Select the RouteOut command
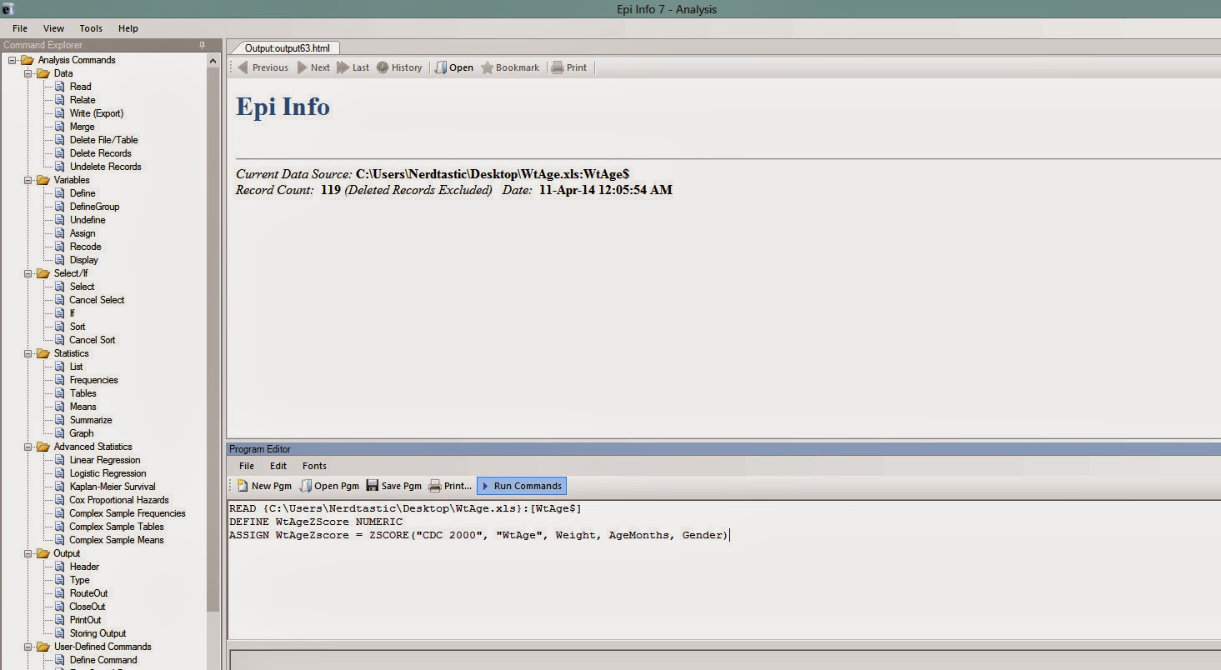Screen dimensions: 1221x670 click(89, 593)
